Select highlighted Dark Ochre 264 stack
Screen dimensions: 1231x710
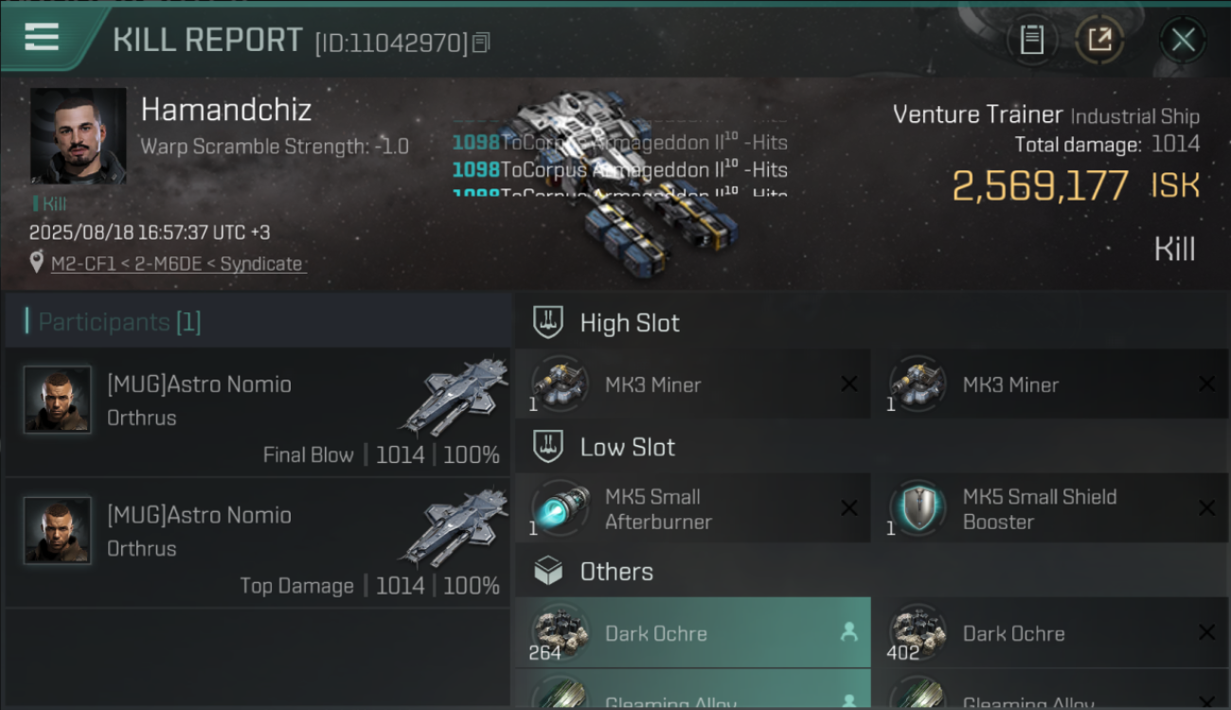692,632
